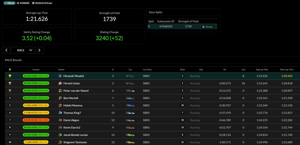Sort table by License column header
Image resolution: width=300 pixels, height=145 pixels.
(36, 70)
